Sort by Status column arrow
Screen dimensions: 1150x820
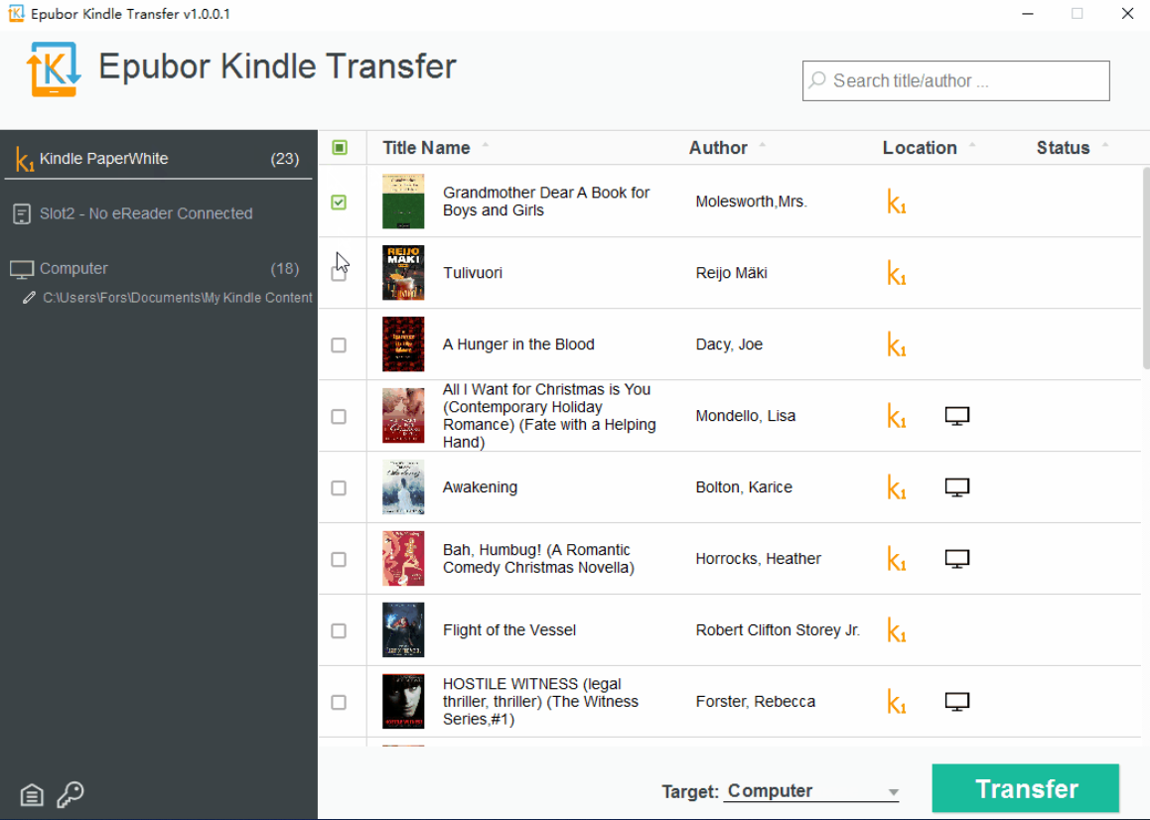(1105, 145)
